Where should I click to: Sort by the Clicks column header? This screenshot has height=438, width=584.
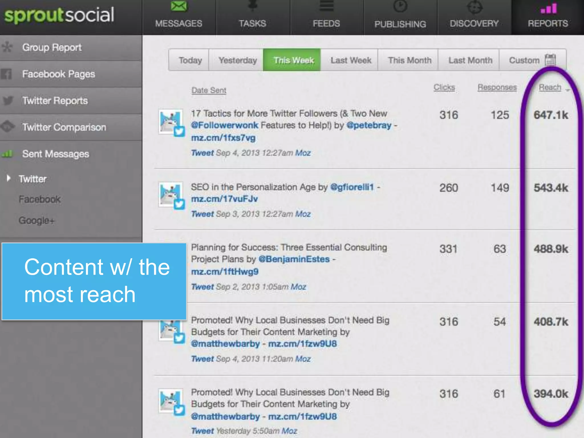pos(444,87)
